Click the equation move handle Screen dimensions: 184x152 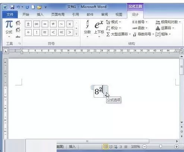click(x=92, y=88)
